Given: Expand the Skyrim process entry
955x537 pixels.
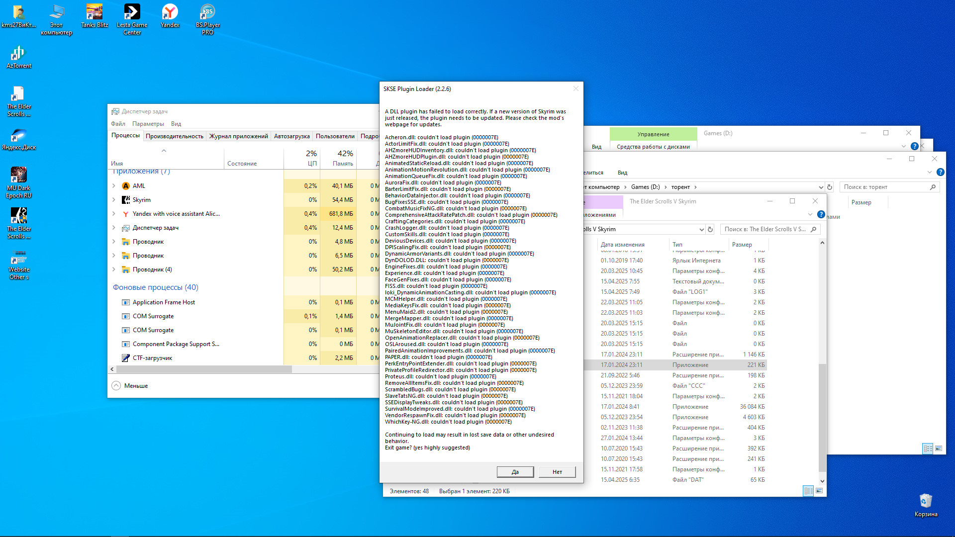Looking at the screenshot, I should pyautogui.click(x=113, y=200).
